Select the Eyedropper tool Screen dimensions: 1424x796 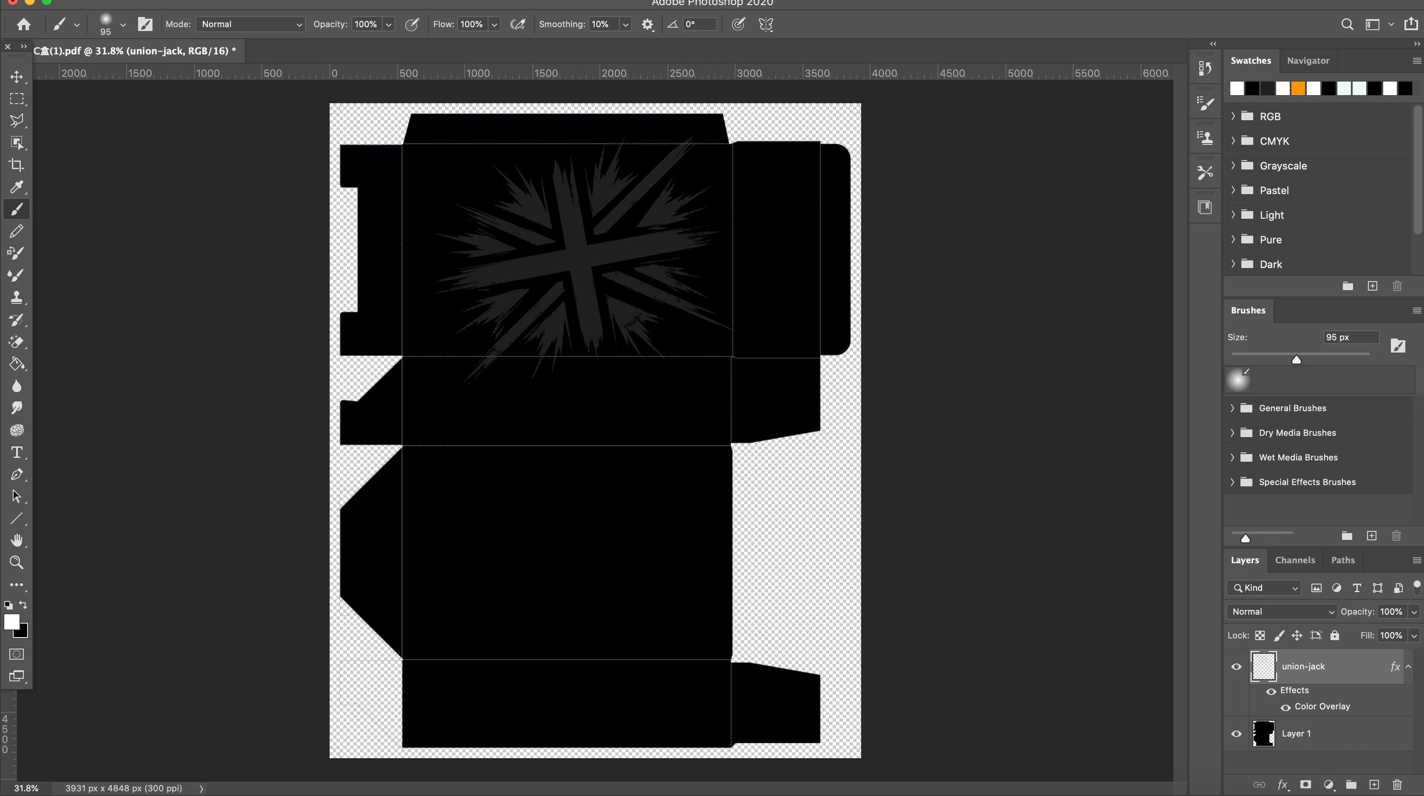click(17, 187)
